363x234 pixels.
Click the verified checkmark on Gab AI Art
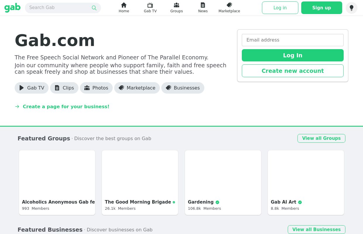[300, 202]
